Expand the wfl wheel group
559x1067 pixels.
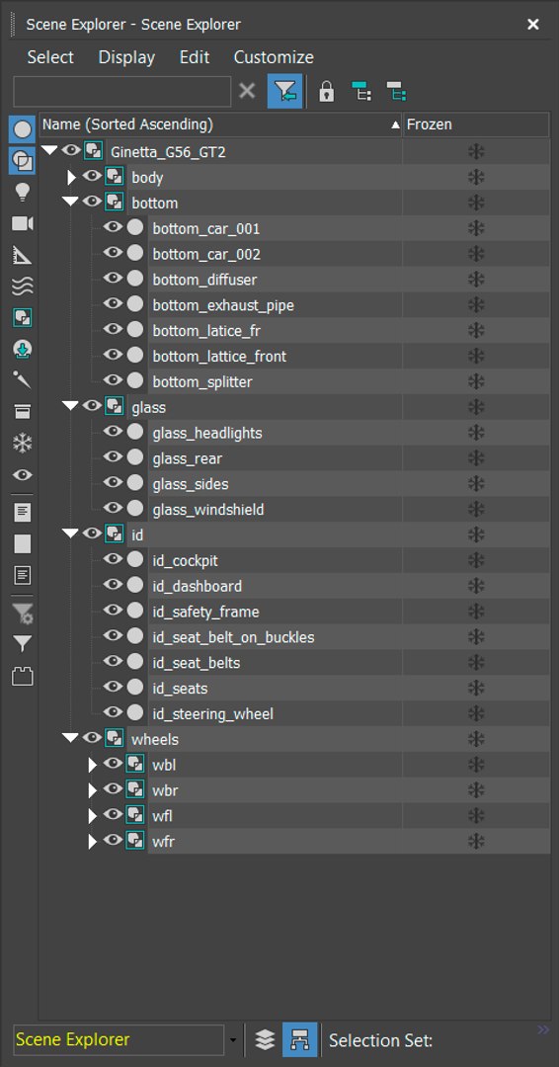pos(93,816)
